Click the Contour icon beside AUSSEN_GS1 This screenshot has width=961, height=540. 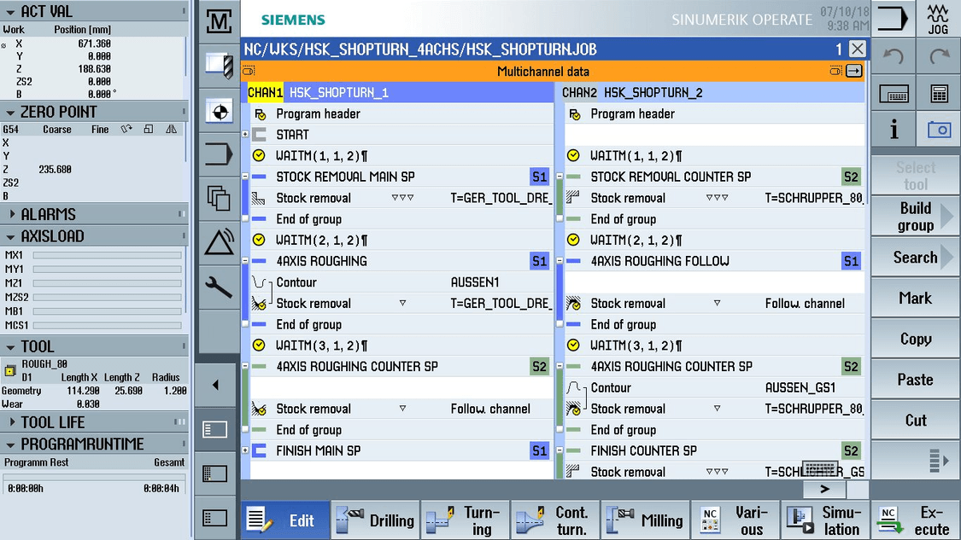click(574, 387)
